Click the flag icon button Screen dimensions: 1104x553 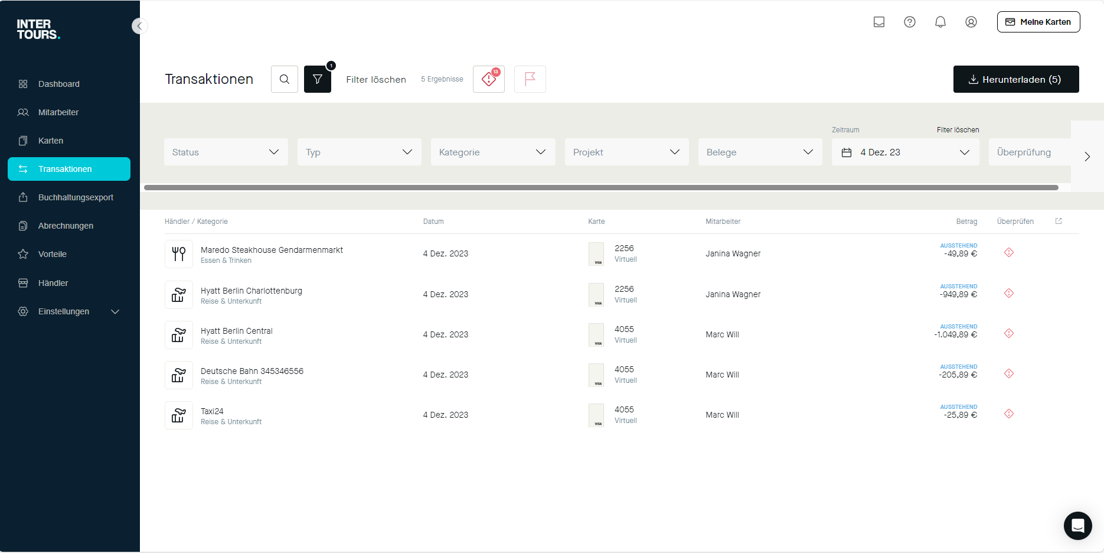point(530,79)
